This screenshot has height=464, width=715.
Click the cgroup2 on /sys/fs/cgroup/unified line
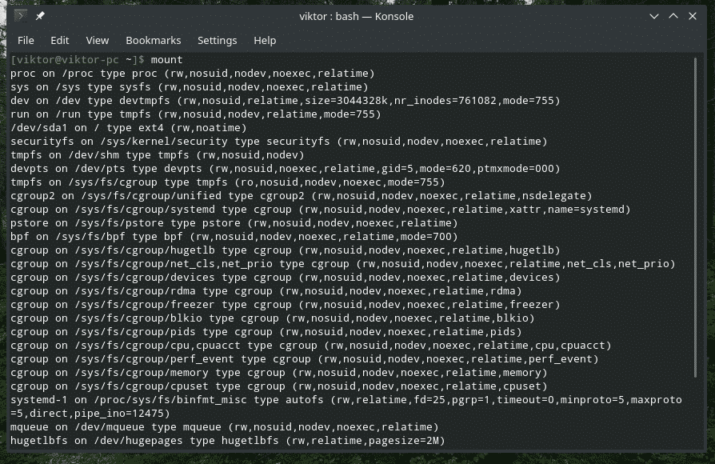point(301,196)
